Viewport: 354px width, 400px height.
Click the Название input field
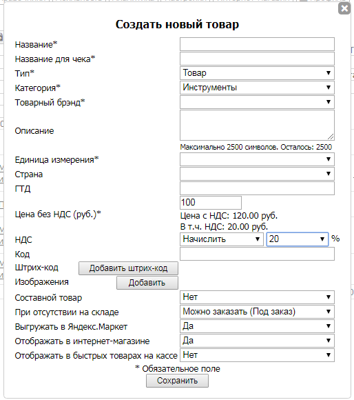pyautogui.click(x=257, y=44)
